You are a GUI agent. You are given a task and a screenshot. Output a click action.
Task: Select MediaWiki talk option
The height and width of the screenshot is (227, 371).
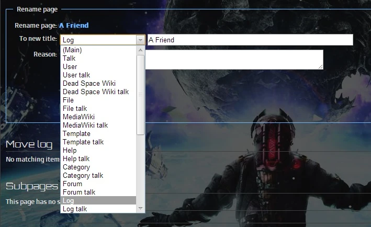coord(98,126)
